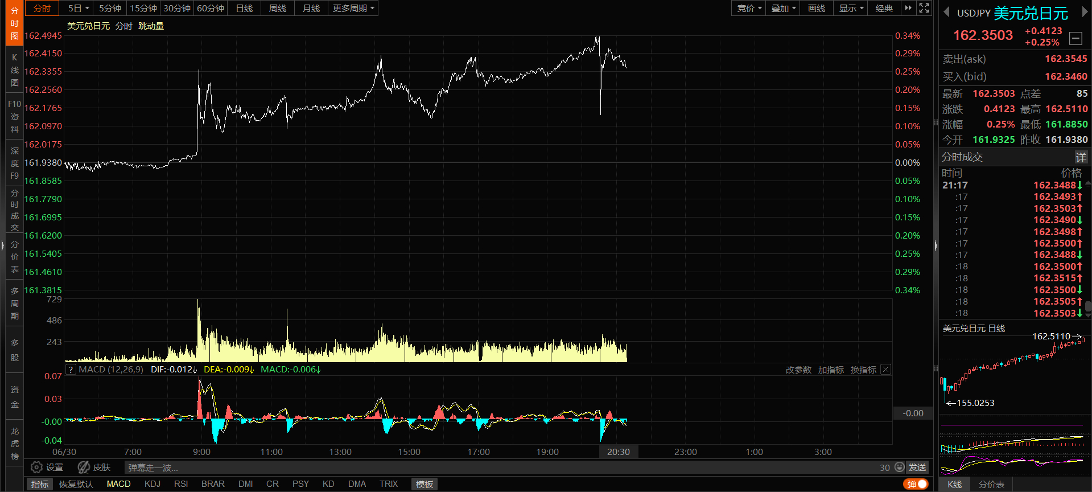This screenshot has height=492, width=1092.
Task: Switch to 60分钟 period
Action: [211, 8]
